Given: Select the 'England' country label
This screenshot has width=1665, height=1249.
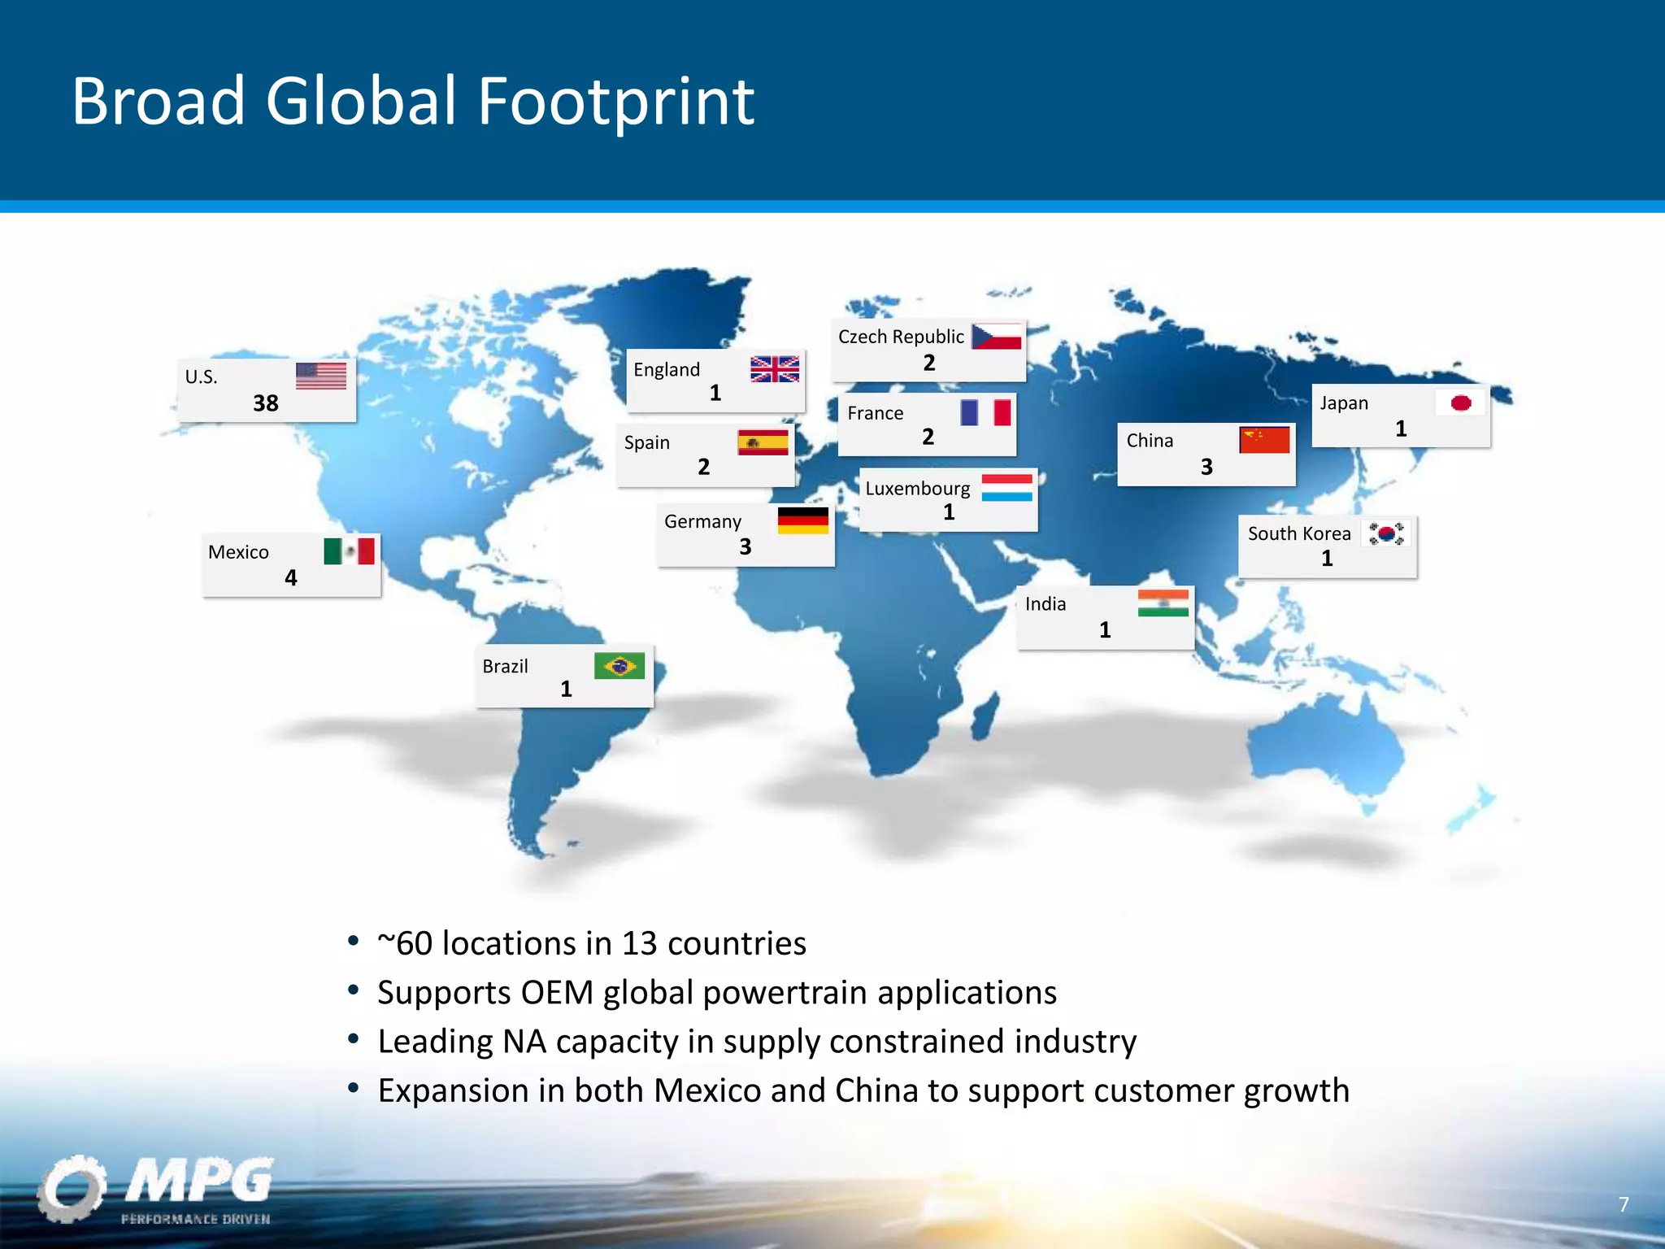Looking at the screenshot, I should click(667, 370).
